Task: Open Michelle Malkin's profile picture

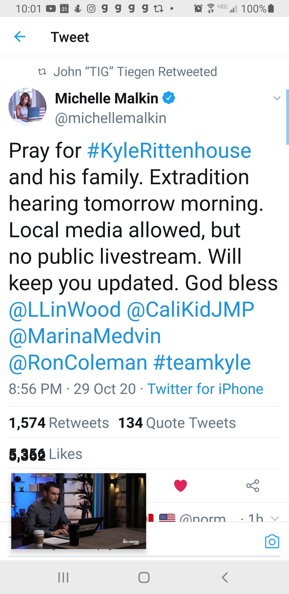Action: [28, 107]
